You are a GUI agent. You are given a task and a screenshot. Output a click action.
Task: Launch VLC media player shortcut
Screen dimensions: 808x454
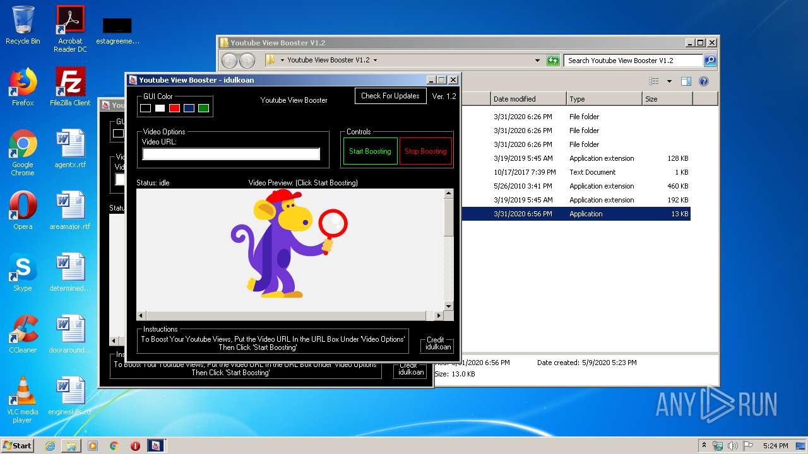(x=23, y=400)
